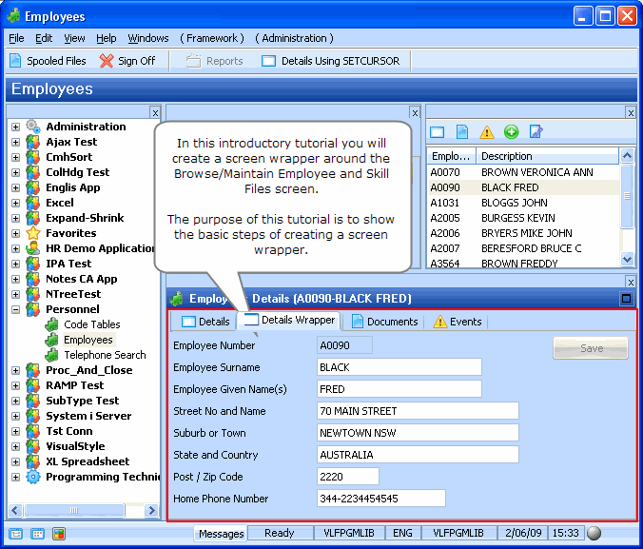Click the Street No and Name field

418,411
